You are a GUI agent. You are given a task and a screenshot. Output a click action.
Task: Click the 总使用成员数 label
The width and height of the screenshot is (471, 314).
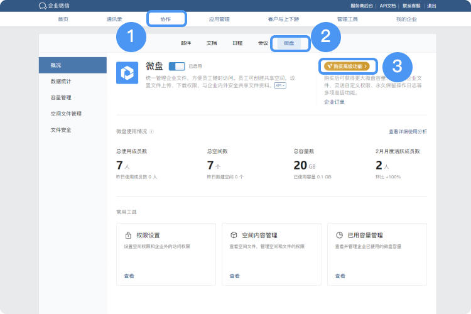pyautogui.click(x=132, y=151)
